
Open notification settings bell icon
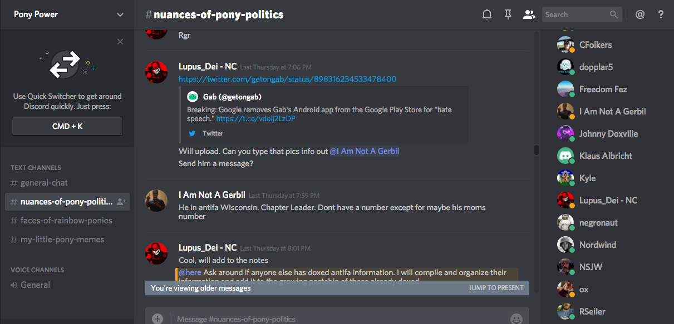point(487,15)
